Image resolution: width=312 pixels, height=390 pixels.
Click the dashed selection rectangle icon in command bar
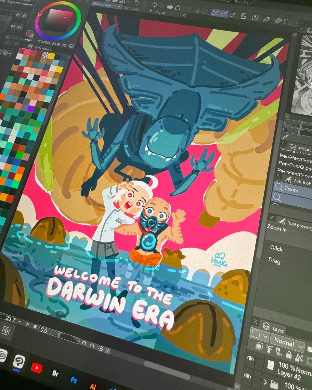tap(287, 22)
